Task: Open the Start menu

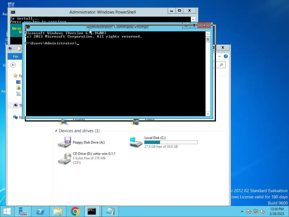Action: click(7, 211)
